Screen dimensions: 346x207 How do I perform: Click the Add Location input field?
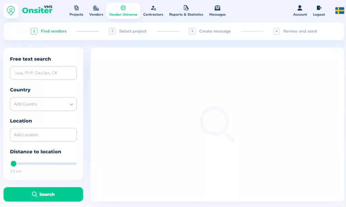(x=43, y=135)
